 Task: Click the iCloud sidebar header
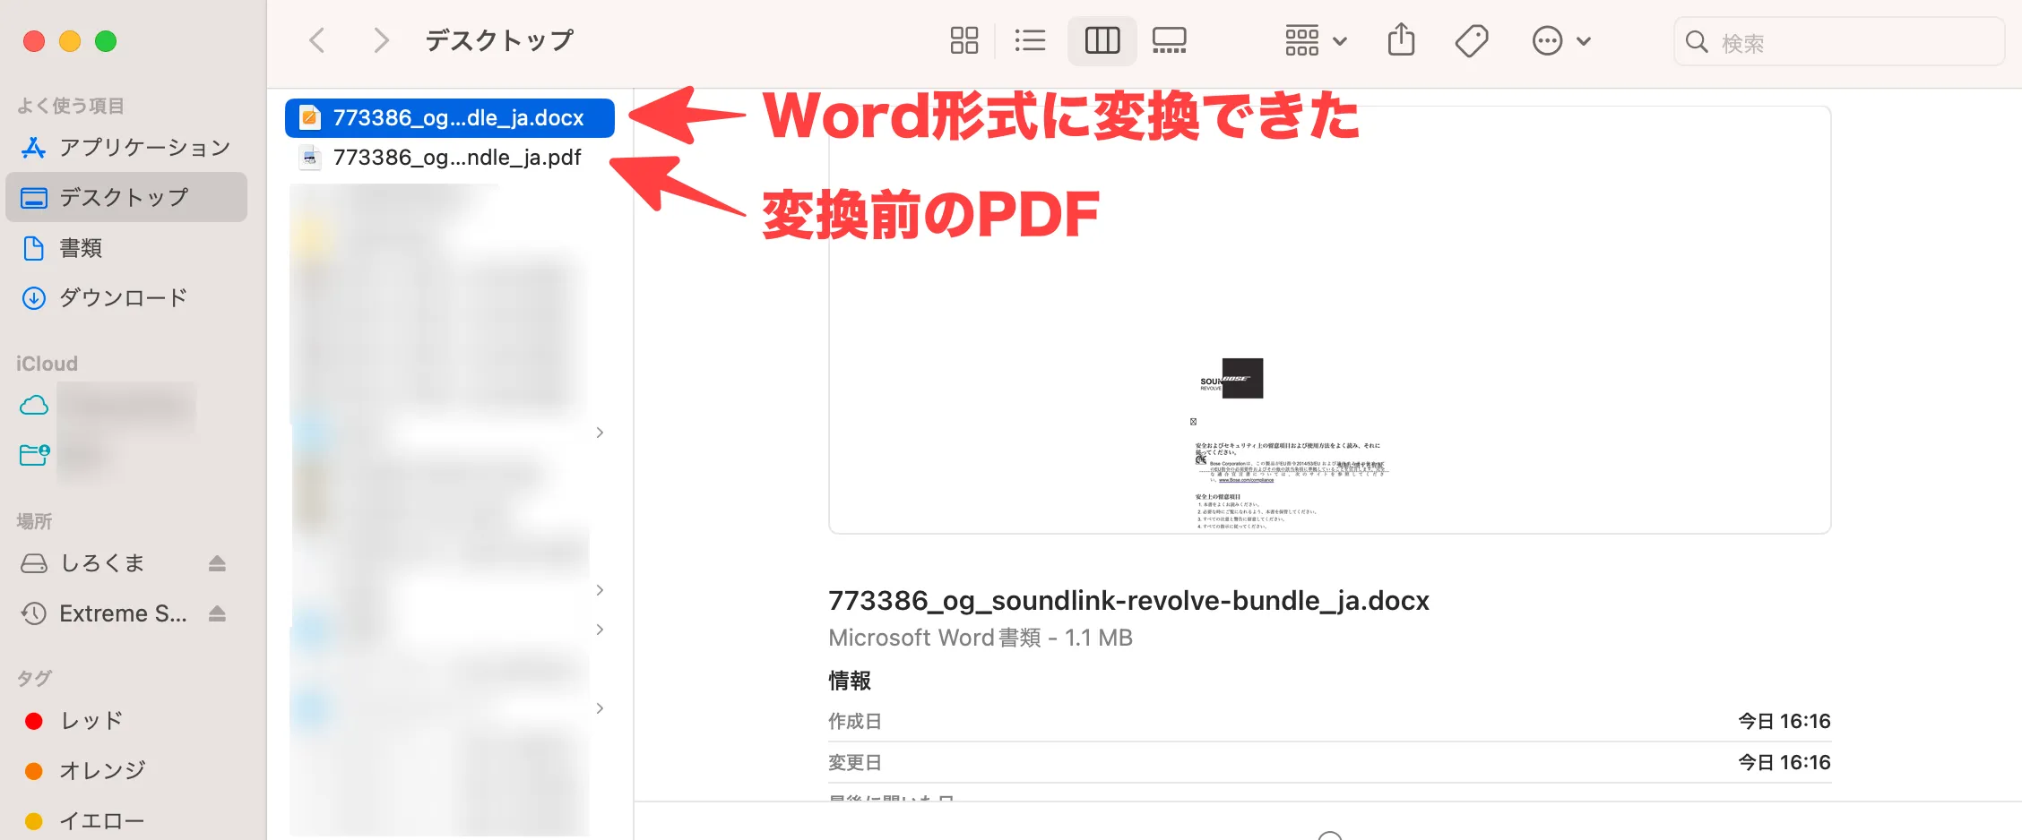(x=48, y=364)
